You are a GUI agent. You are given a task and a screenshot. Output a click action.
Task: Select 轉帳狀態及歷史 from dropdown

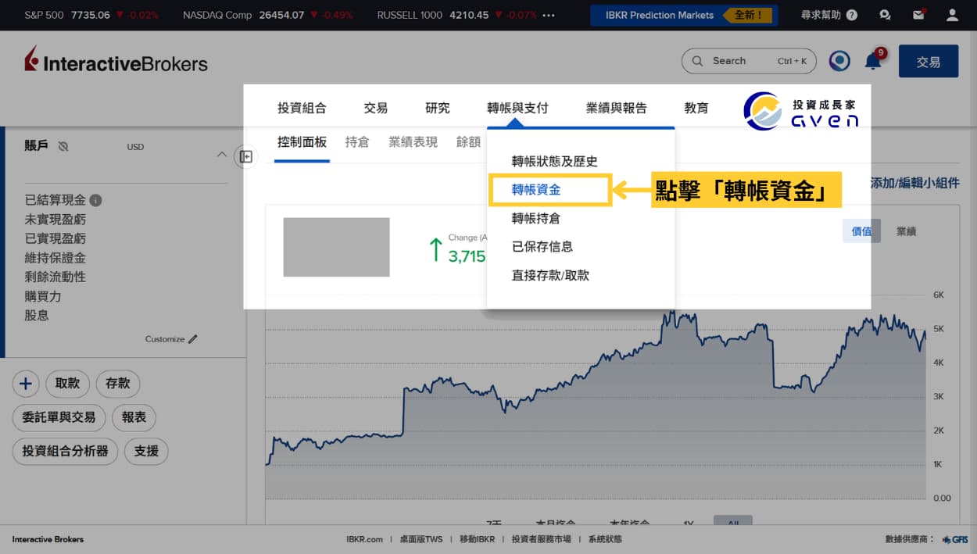pos(555,161)
